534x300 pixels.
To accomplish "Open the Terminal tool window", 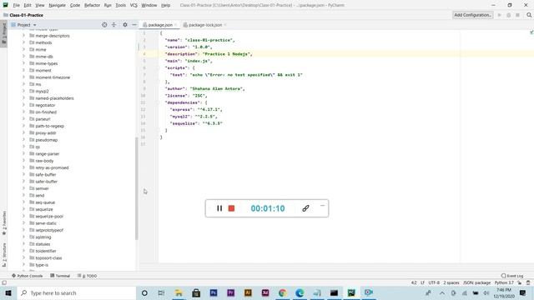I will [60, 276].
